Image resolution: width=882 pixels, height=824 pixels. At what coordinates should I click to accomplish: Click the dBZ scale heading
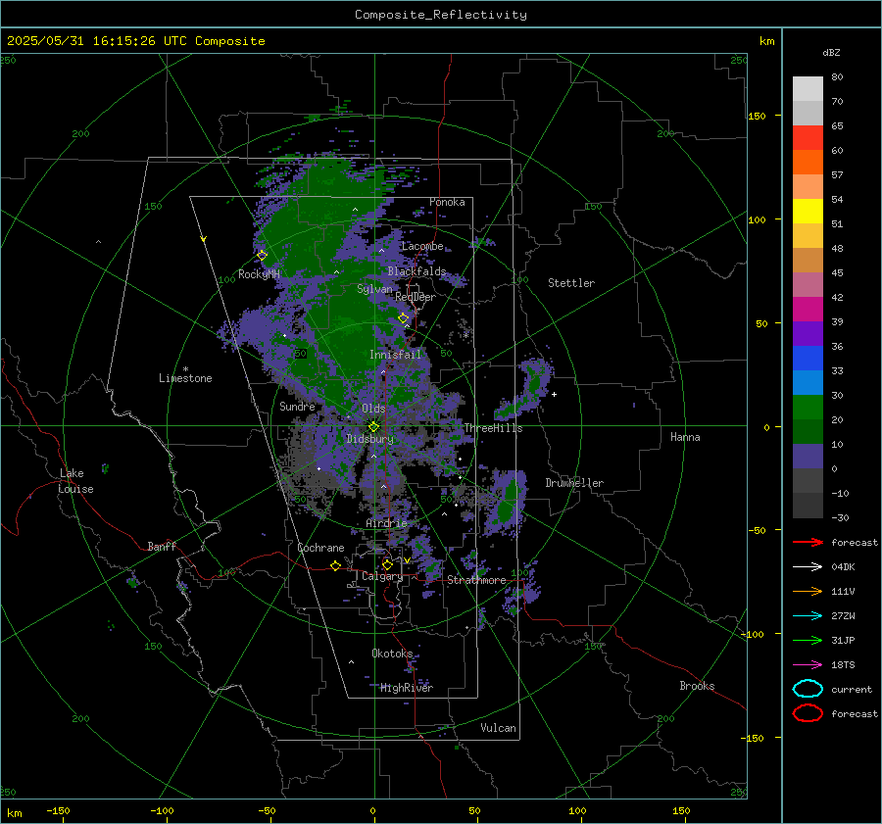click(831, 52)
